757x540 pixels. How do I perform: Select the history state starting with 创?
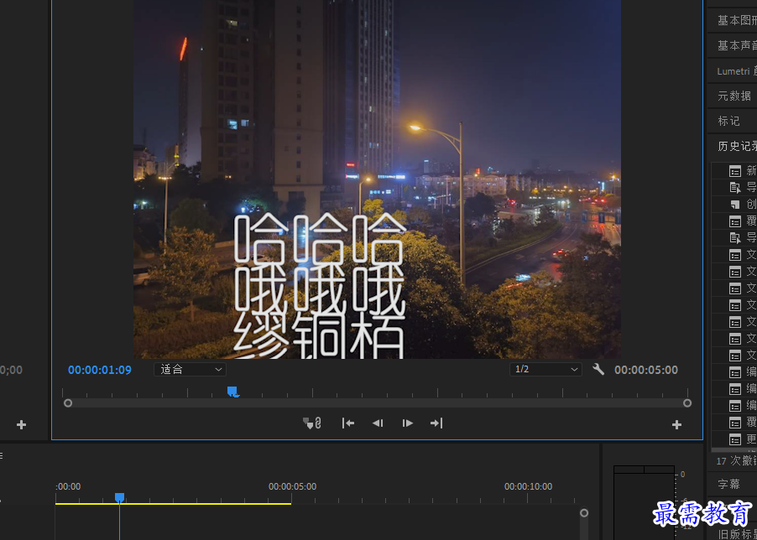(734, 205)
